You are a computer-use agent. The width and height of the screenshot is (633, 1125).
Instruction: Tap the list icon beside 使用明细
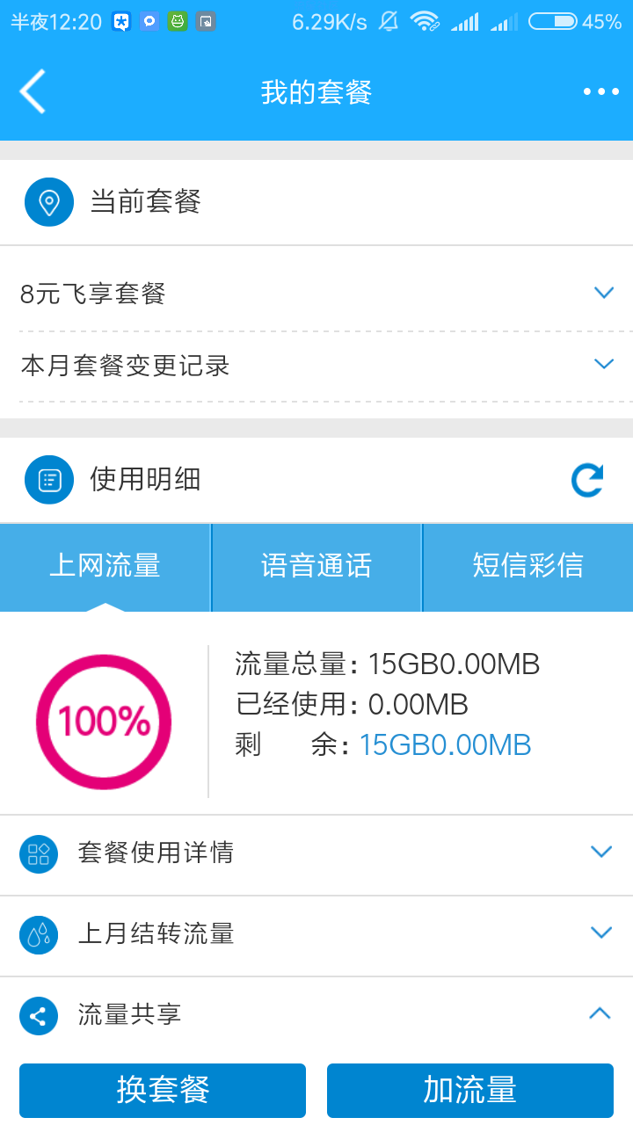click(x=49, y=480)
